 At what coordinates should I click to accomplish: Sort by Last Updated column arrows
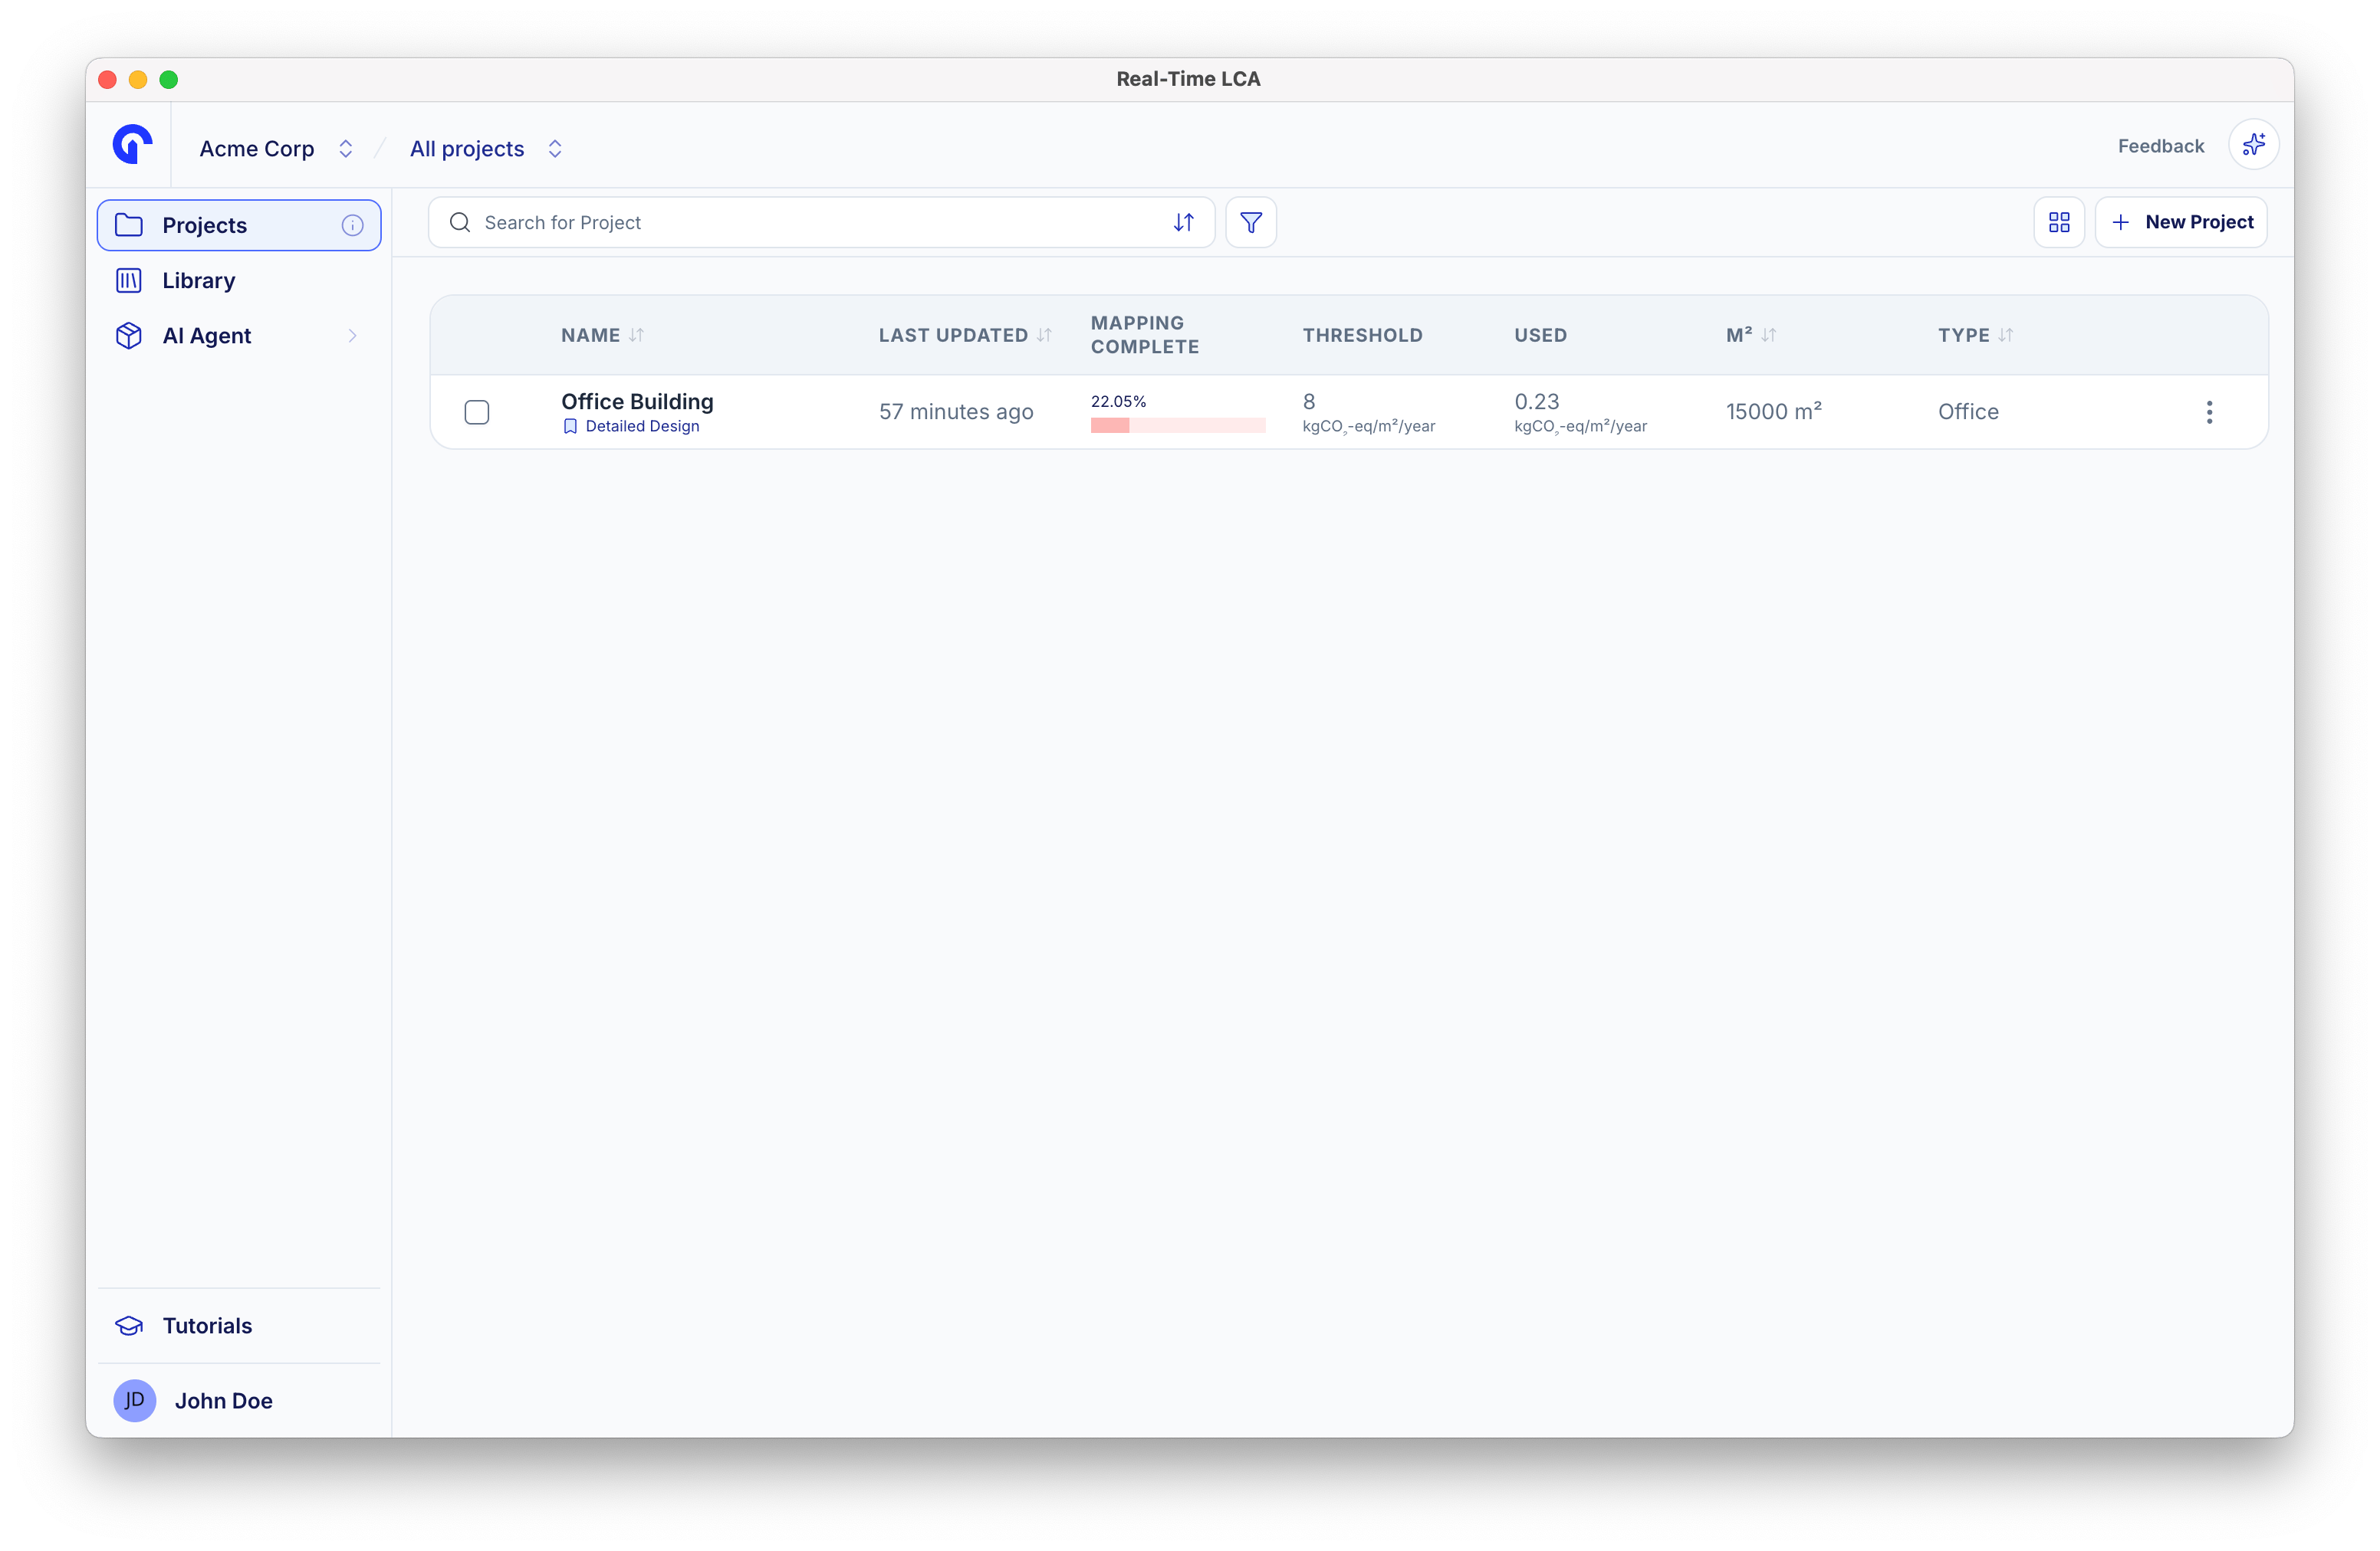(1045, 335)
